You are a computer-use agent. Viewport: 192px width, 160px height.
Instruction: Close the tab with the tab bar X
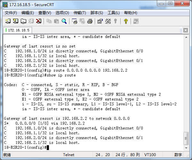pyautogui.click(x=186, y=30)
